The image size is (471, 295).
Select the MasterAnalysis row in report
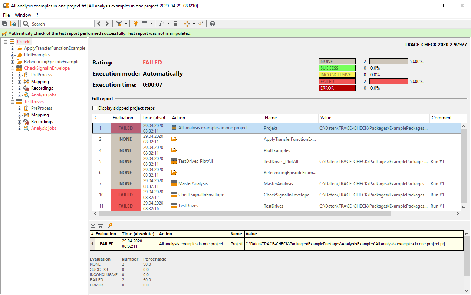(277, 184)
